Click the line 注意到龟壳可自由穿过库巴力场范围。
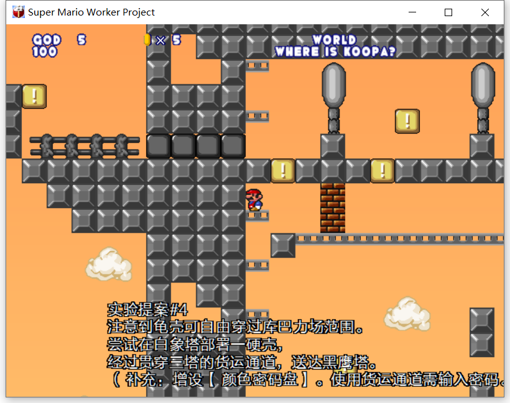Image resolution: width=510 pixels, height=403 pixels. pos(235,327)
